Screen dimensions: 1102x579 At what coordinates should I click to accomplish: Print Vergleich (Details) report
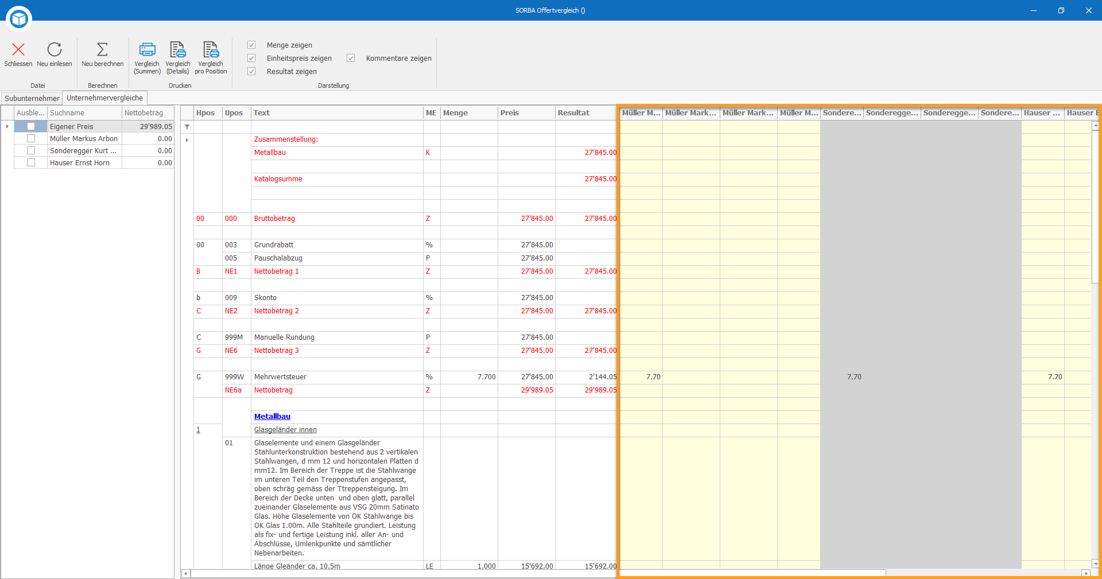coord(178,49)
